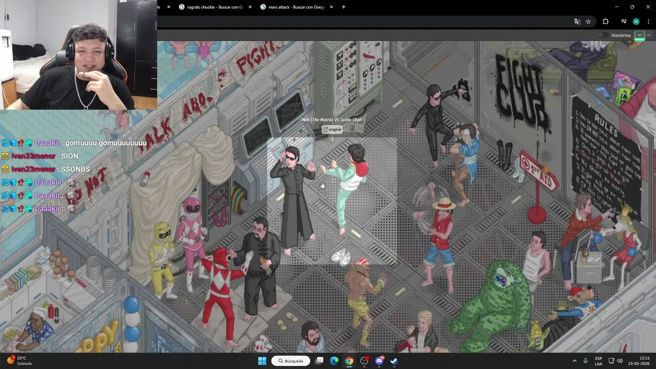Open the Extensions puzzle icon
Screen dimensions: 656x369
point(606,22)
